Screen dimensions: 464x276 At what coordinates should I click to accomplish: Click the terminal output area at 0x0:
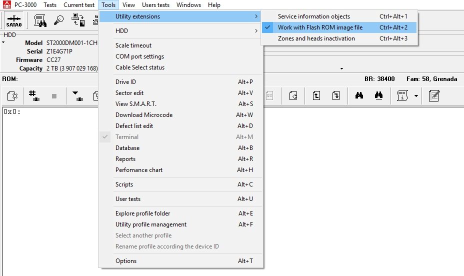tap(12, 112)
